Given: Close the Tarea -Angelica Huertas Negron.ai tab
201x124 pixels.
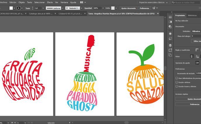Looking at the screenshot, I should [x=158, y=13].
